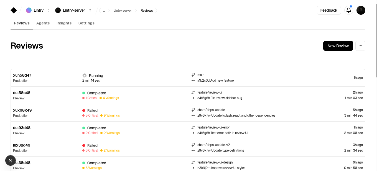Expand the Lintry-server project switcher
The height and width of the screenshot is (171, 377).
coord(90,10)
